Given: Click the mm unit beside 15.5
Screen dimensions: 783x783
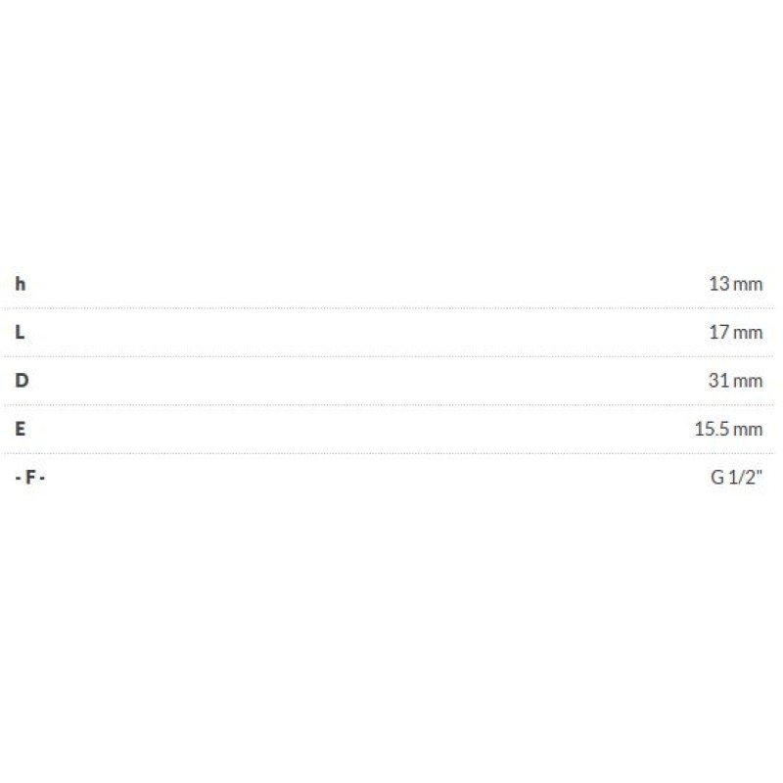Looking at the screenshot, I should coord(747,429).
